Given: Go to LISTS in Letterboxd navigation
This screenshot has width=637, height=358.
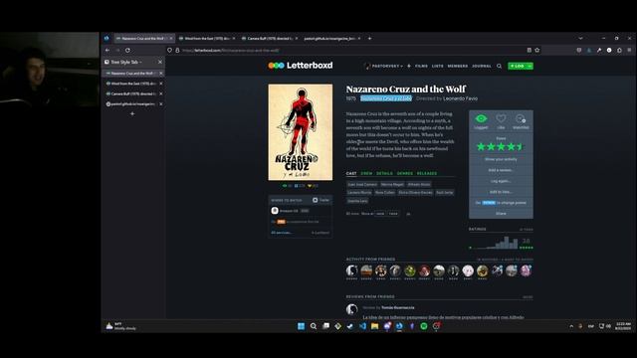Looking at the screenshot, I should (x=438, y=66).
